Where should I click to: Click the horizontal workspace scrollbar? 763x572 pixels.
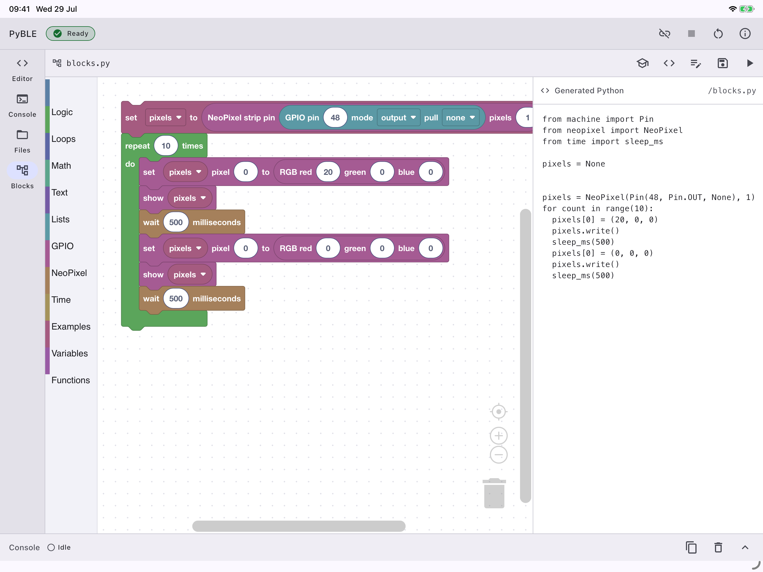click(299, 526)
